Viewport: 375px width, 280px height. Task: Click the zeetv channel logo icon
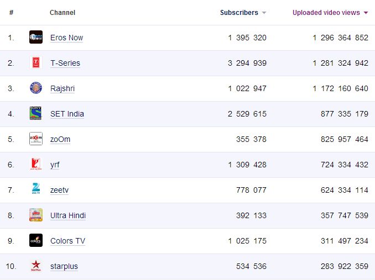tap(36, 190)
